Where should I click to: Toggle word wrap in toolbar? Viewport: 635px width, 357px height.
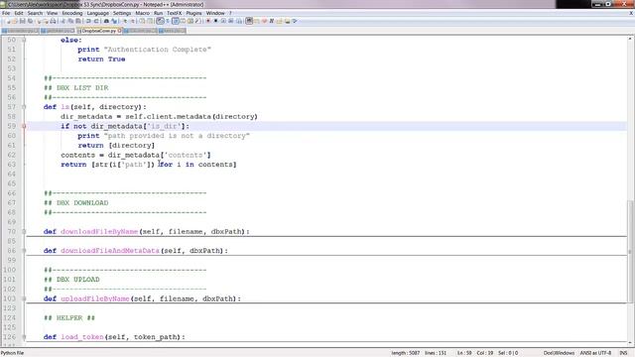point(160,21)
